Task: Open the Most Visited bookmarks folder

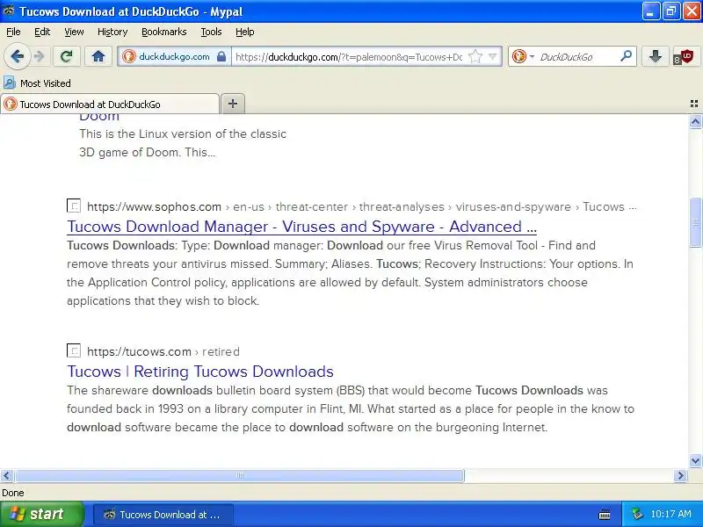Action: click(x=38, y=83)
